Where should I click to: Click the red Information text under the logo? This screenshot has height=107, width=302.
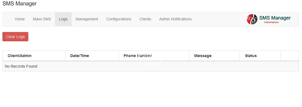[271, 22]
